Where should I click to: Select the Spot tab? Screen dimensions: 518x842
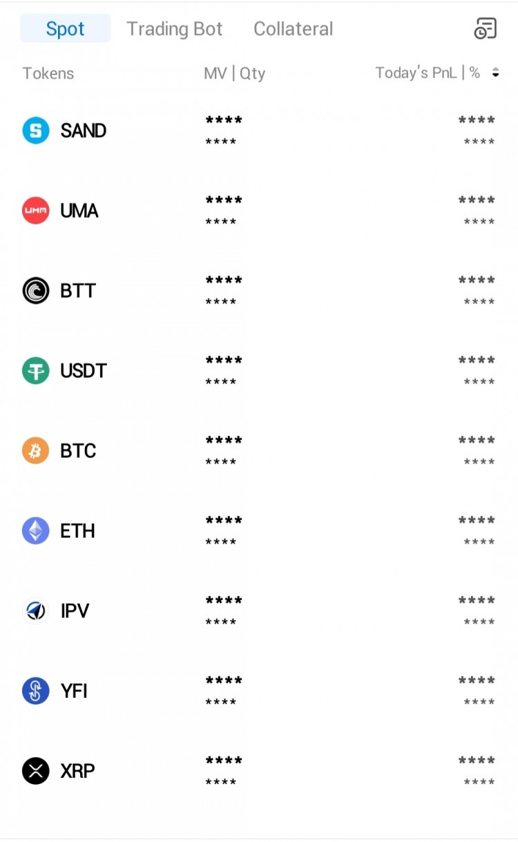coord(65,29)
